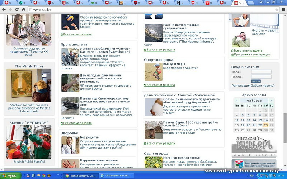
Task: Open 'Погоня под Светлогорском' article
Action: pos(105,101)
